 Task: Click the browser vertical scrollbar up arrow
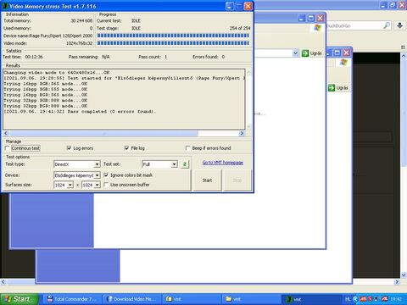coord(404,56)
